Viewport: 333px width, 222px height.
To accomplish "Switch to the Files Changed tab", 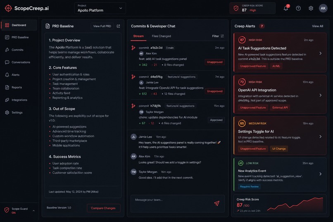I will tap(162, 36).
